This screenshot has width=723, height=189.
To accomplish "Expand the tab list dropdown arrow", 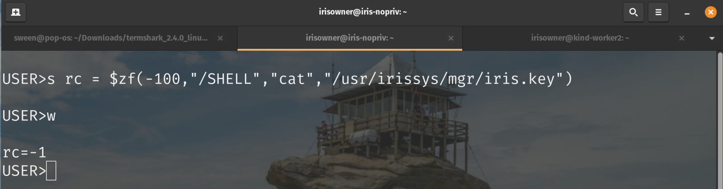I will pyautogui.click(x=712, y=38).
